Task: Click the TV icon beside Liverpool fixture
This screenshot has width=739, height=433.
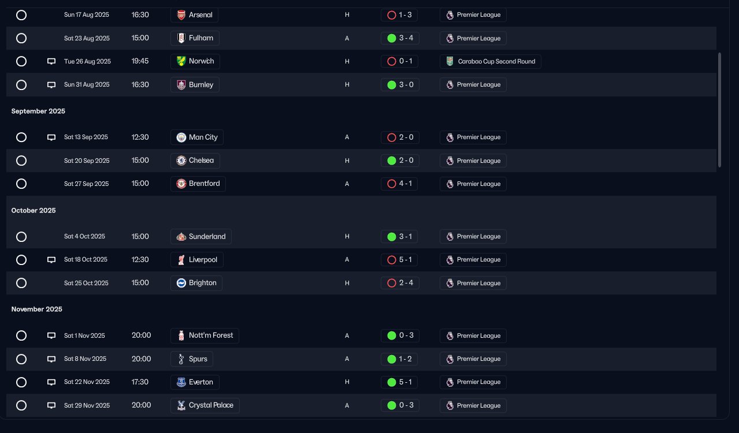Action: [x=51, y=260]
